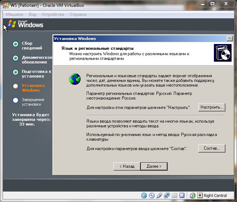Image resolution: width=237 pixels, height=202 pixels.
Task: Click the 33 мин. remaining time text
Action: (x=27, y=124)
